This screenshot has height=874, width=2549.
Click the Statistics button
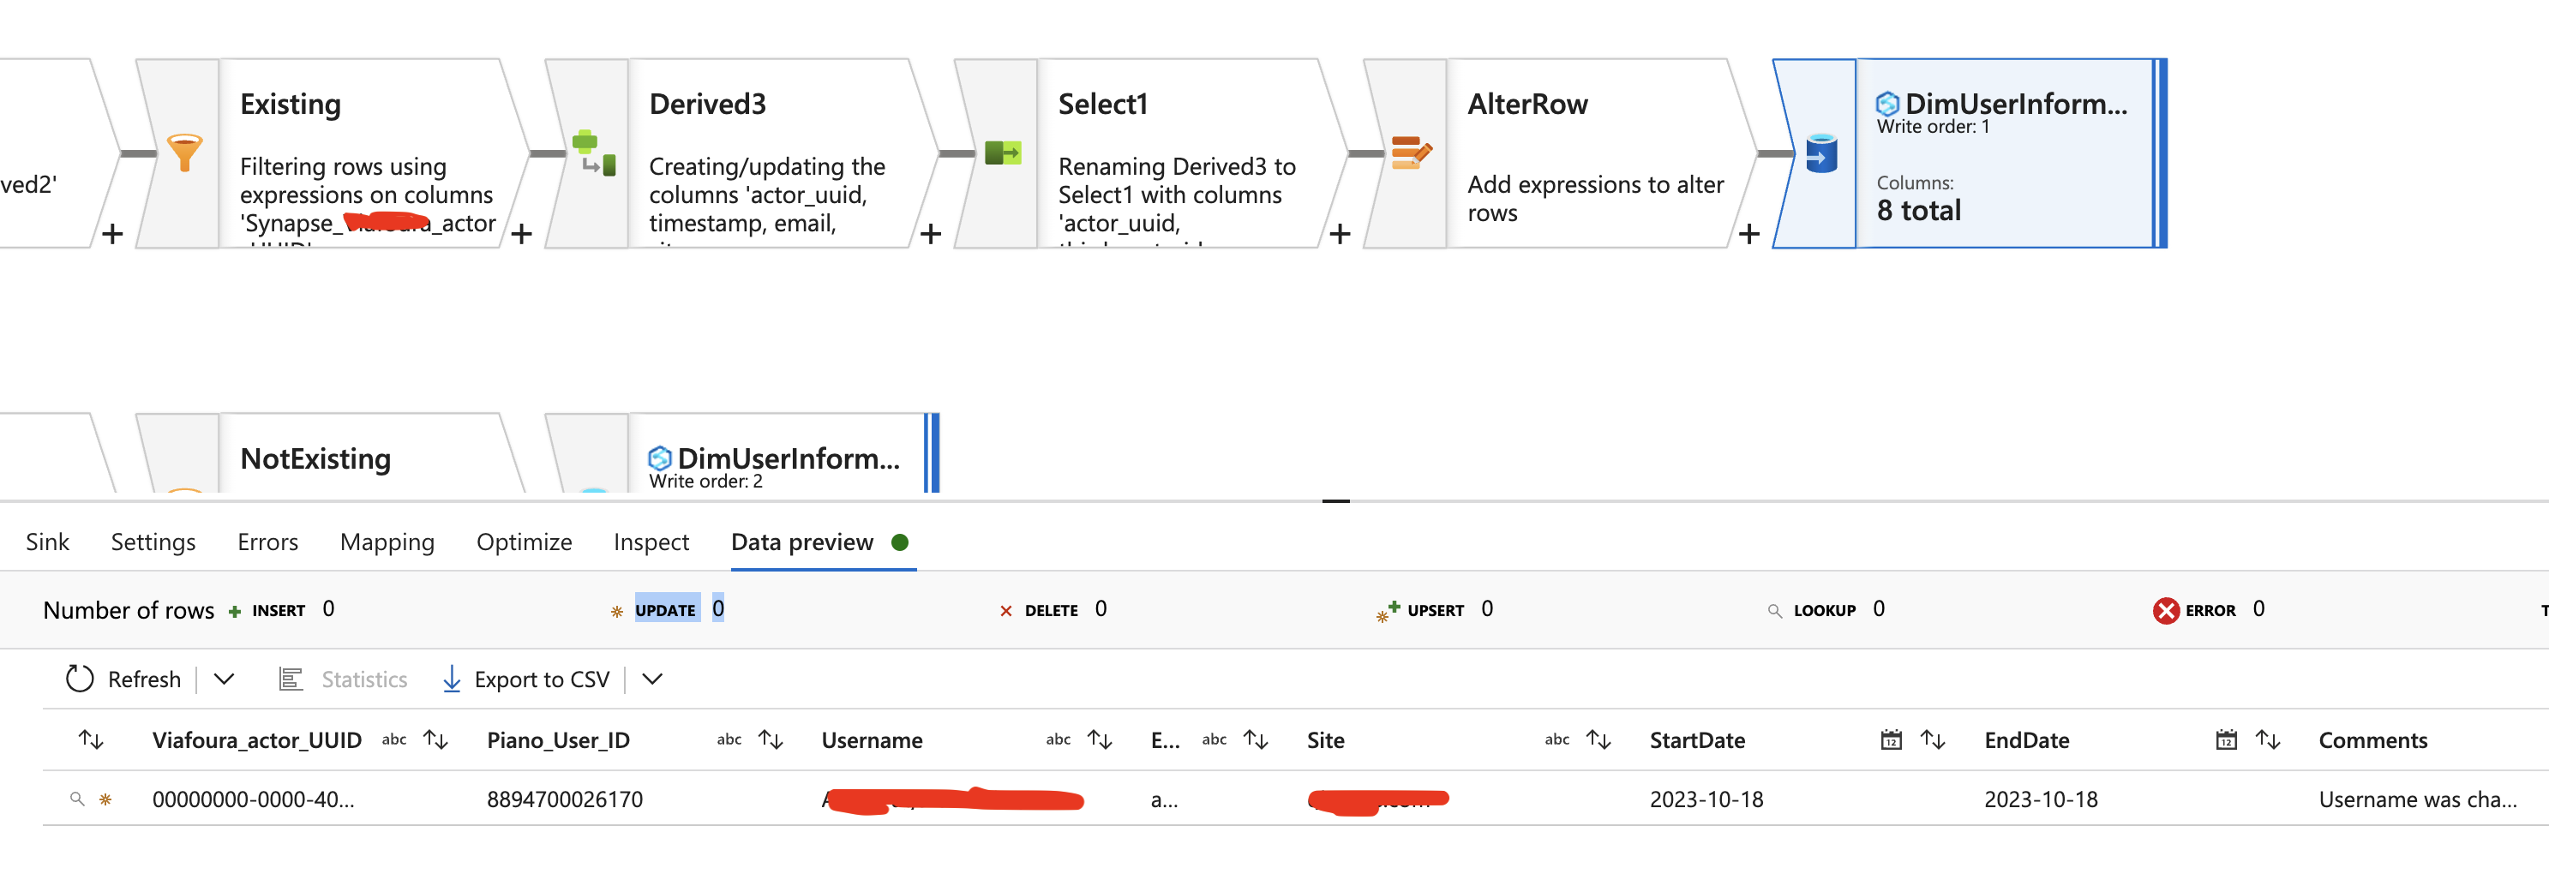click(x=345, y=679)
